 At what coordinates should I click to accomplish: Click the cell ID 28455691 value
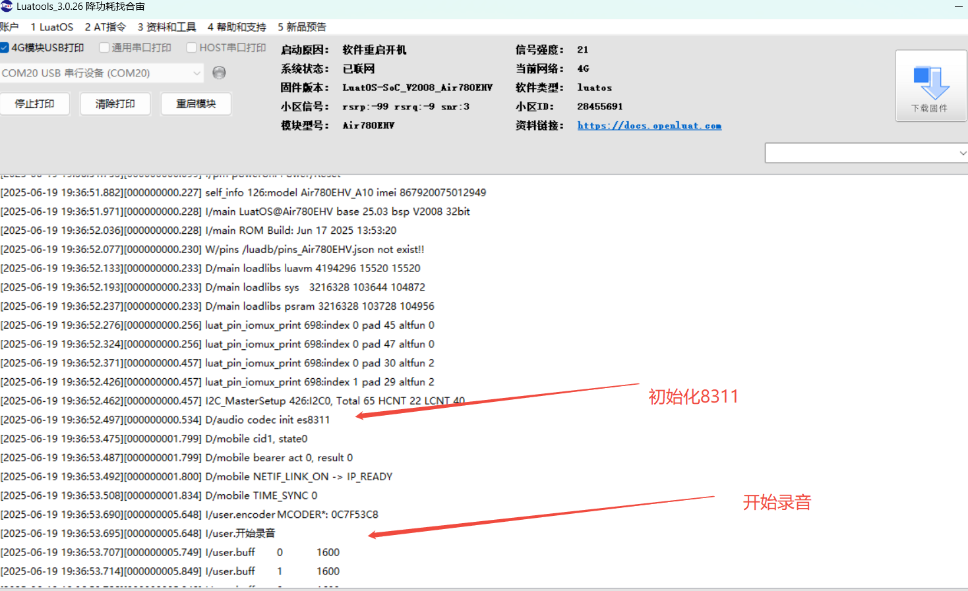click(x=600, y=106)
